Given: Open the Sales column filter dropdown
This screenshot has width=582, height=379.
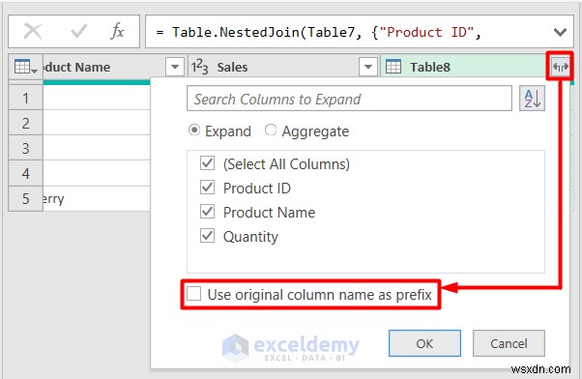Looking at the screenshot, I should (368, 67).
